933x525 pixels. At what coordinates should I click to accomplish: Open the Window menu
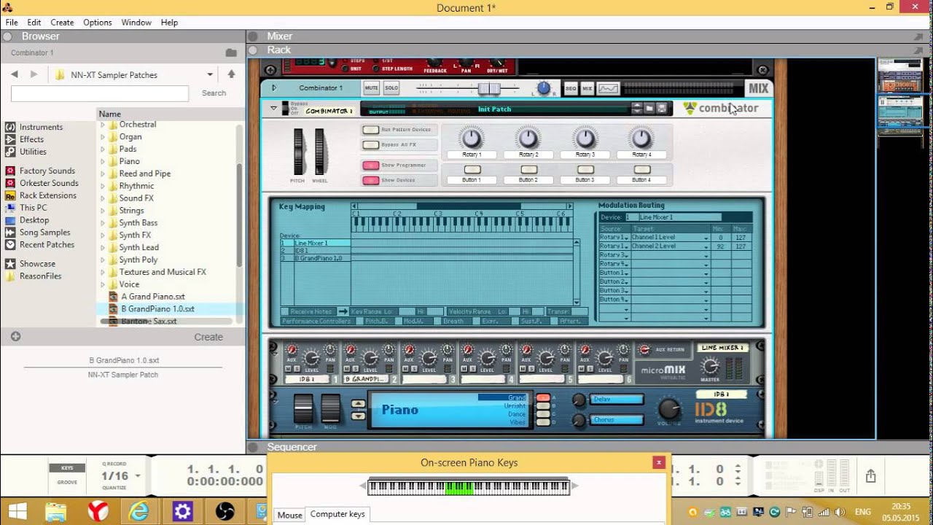click(136, 23)
